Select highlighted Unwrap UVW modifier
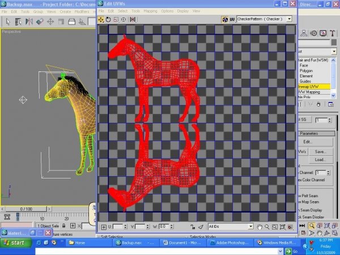This screenshot has width=340, height=255. point(314,87)
